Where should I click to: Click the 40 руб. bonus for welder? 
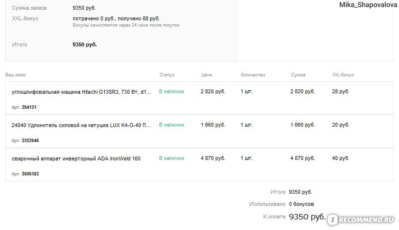[x=340, y=158]
